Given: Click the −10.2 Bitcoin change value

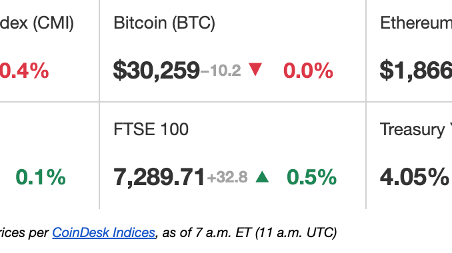Looking at the screenshot, I should coord(221,71).
